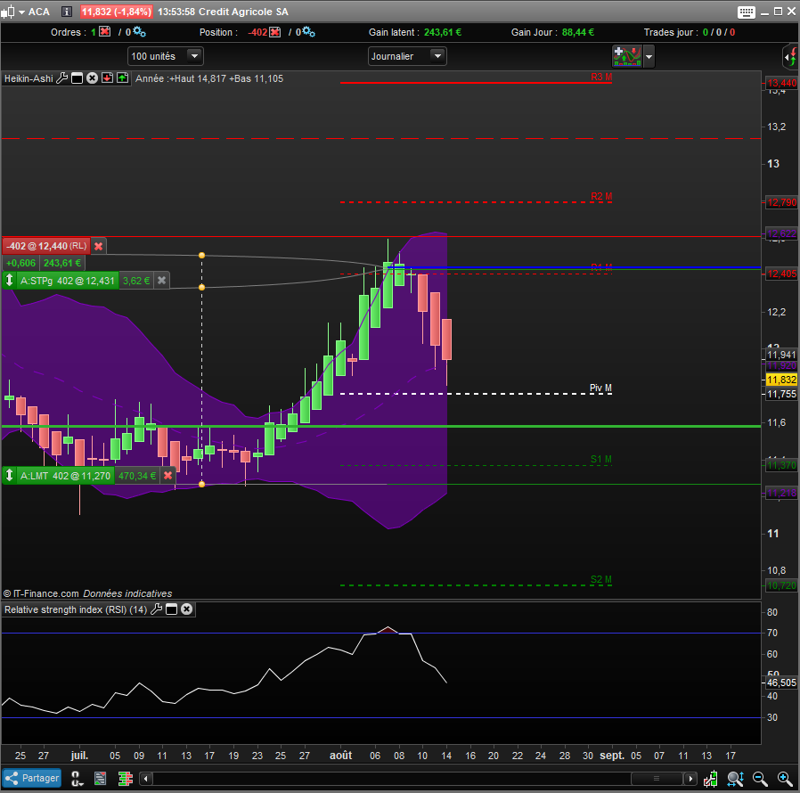
Task: Cancel the A:STPg stop order
Action: point(162,280)
